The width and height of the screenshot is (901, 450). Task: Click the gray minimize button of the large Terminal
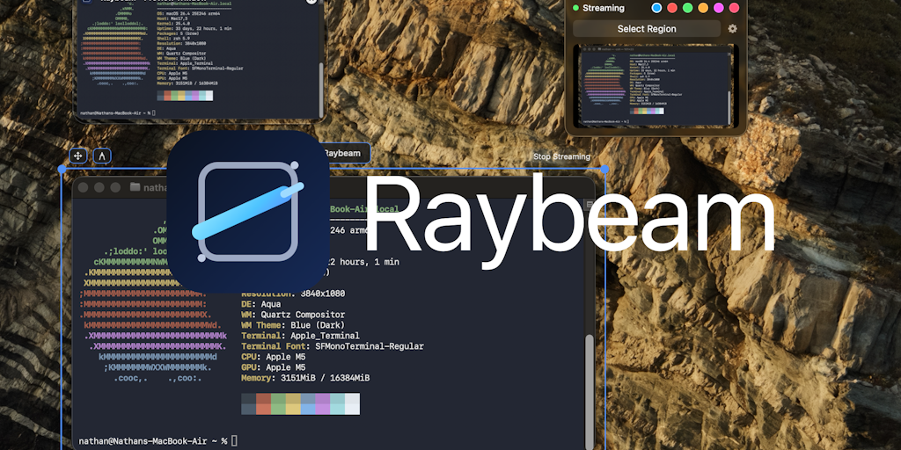(x=99, y=187)
